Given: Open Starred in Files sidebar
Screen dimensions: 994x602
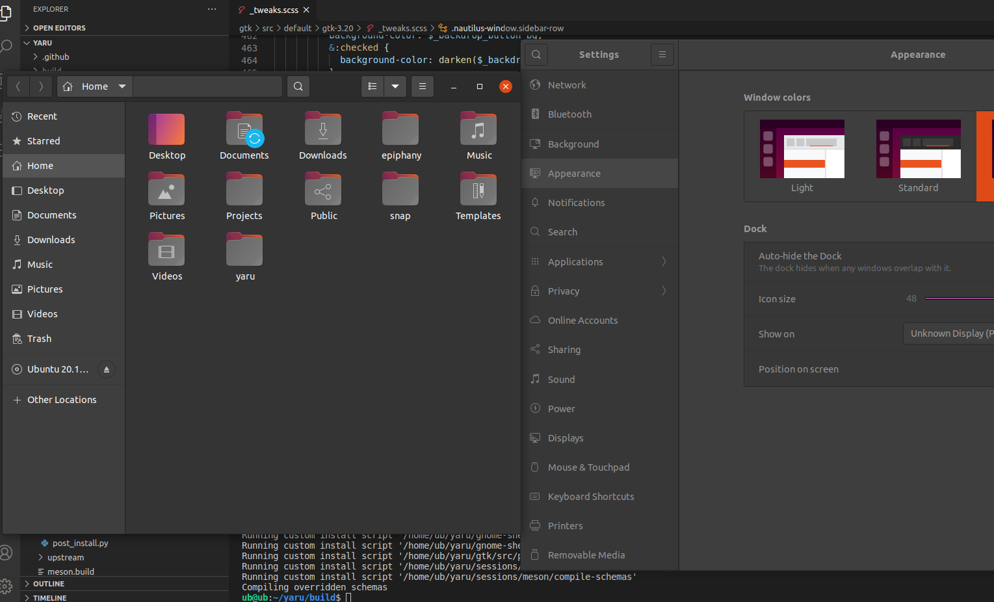Looking at the screenshot, I should pyautogui.click(x=64, y=141).
